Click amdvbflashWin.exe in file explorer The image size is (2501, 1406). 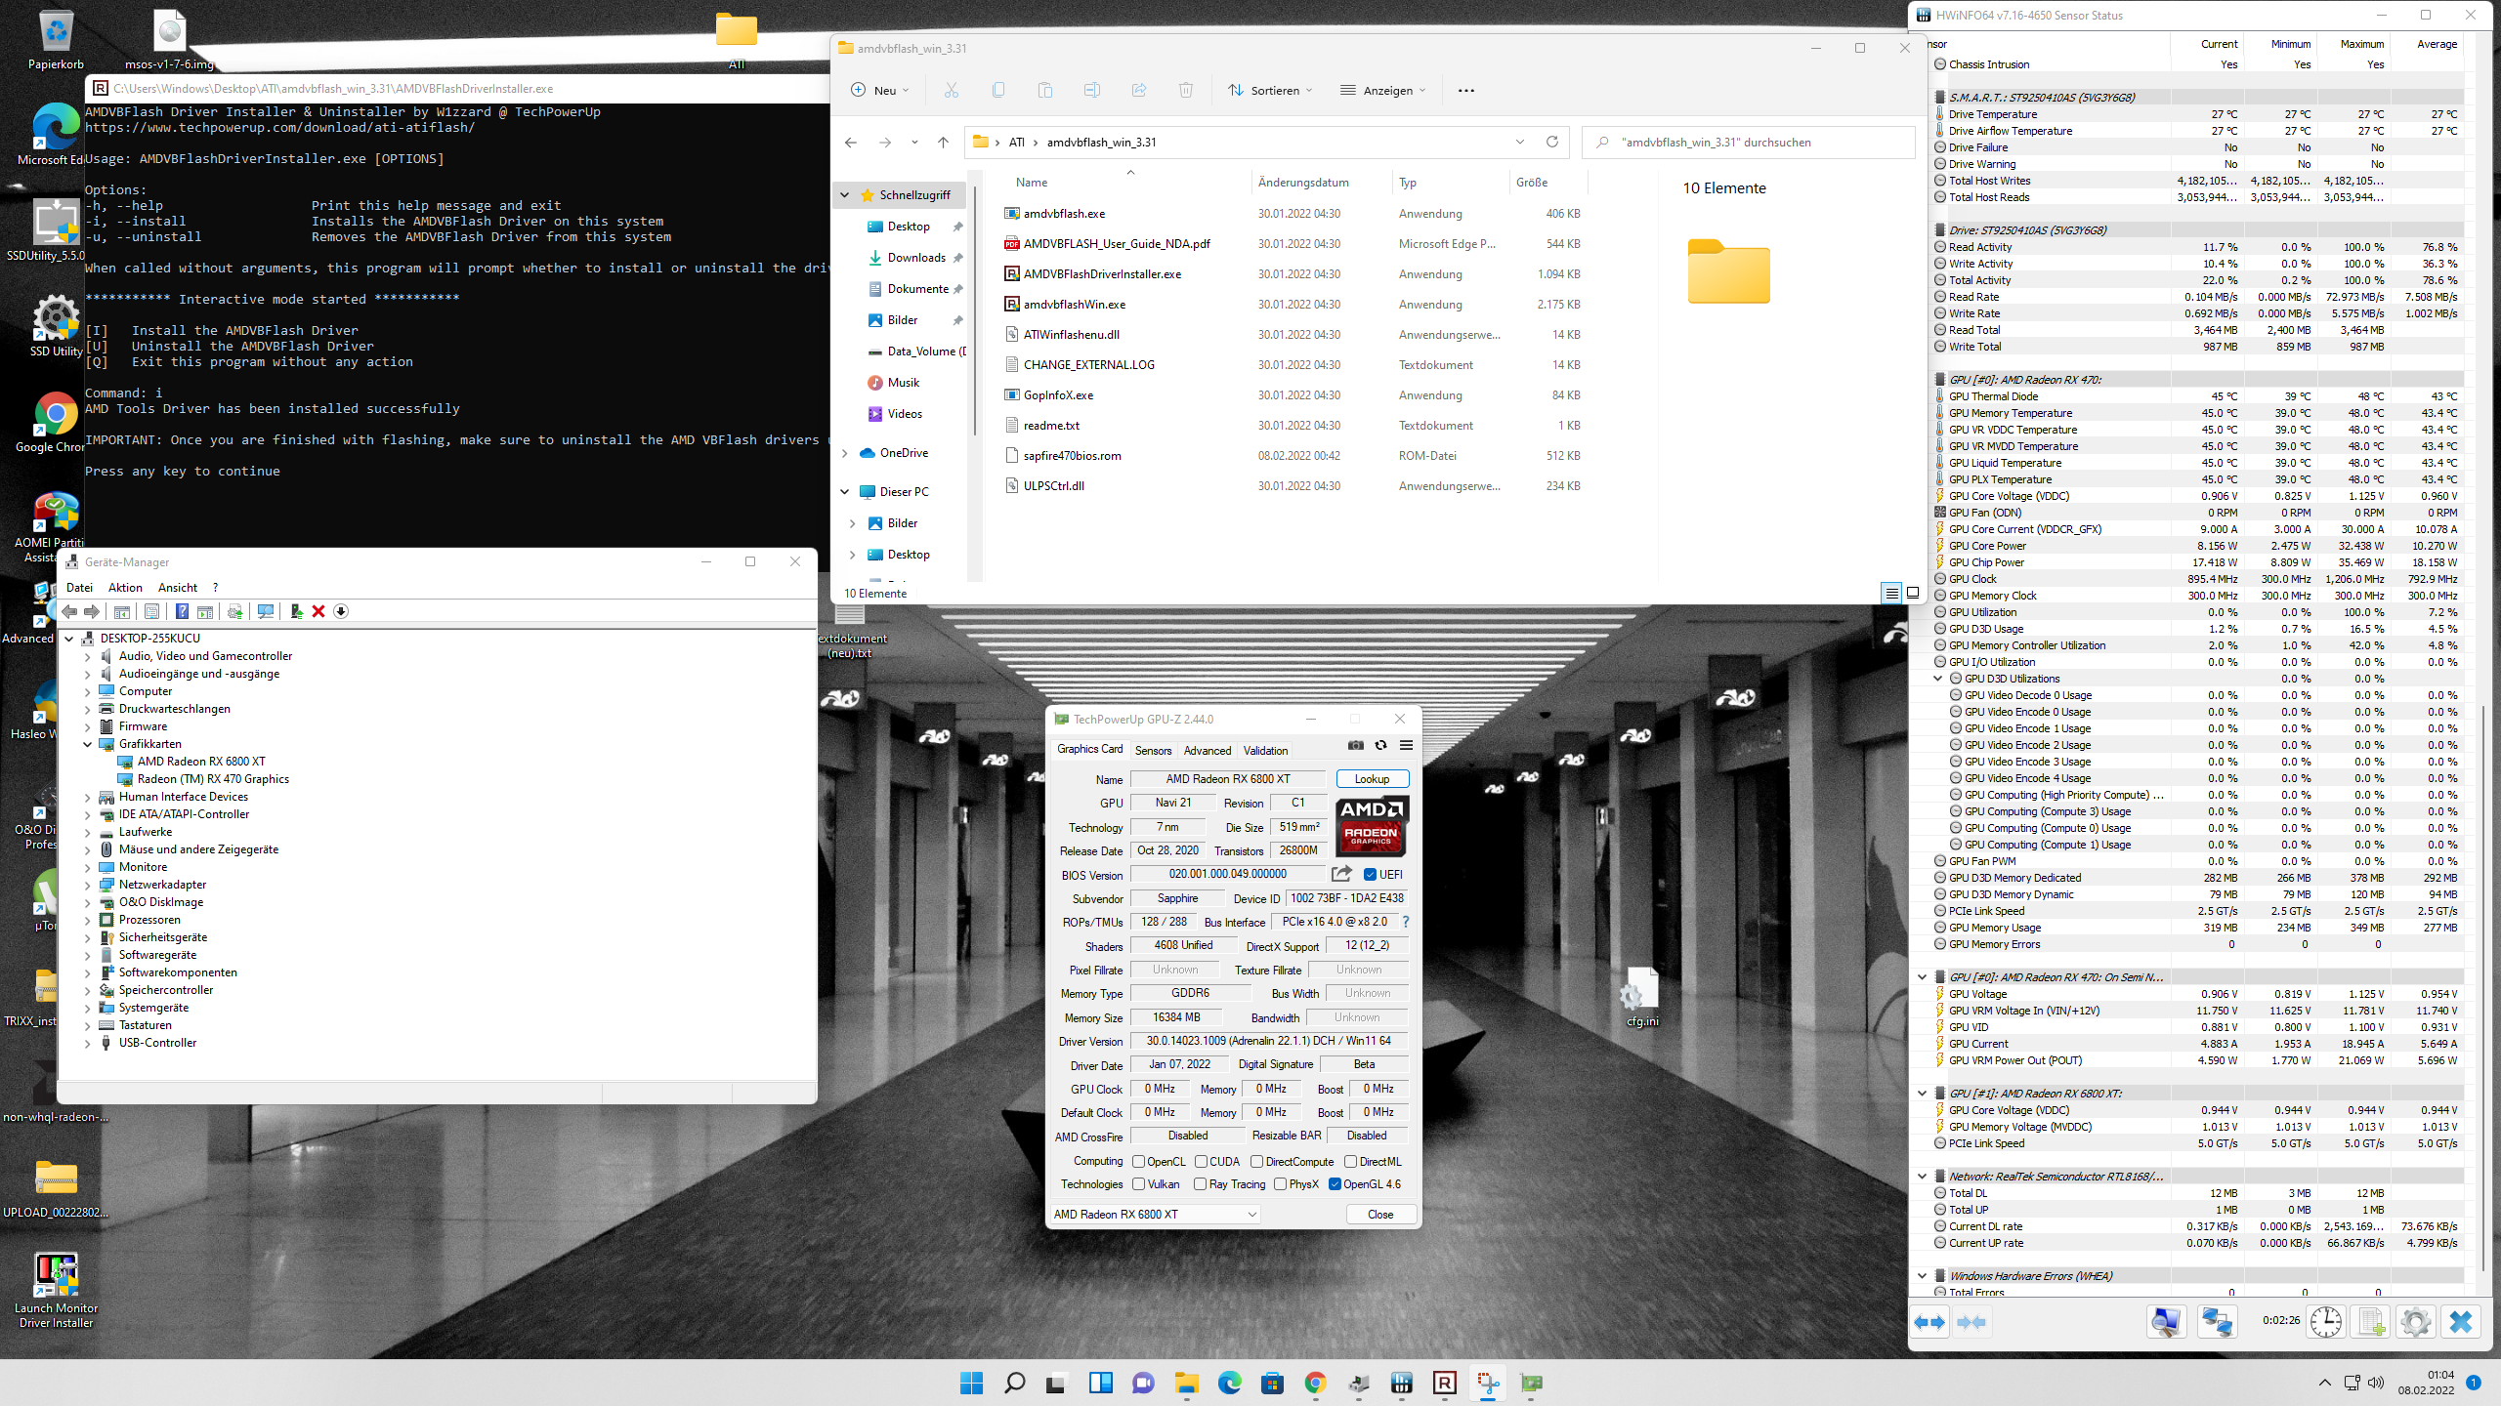click(1072, 304)
